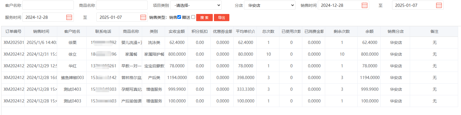Select customer name 华红

tap(72, 66)
